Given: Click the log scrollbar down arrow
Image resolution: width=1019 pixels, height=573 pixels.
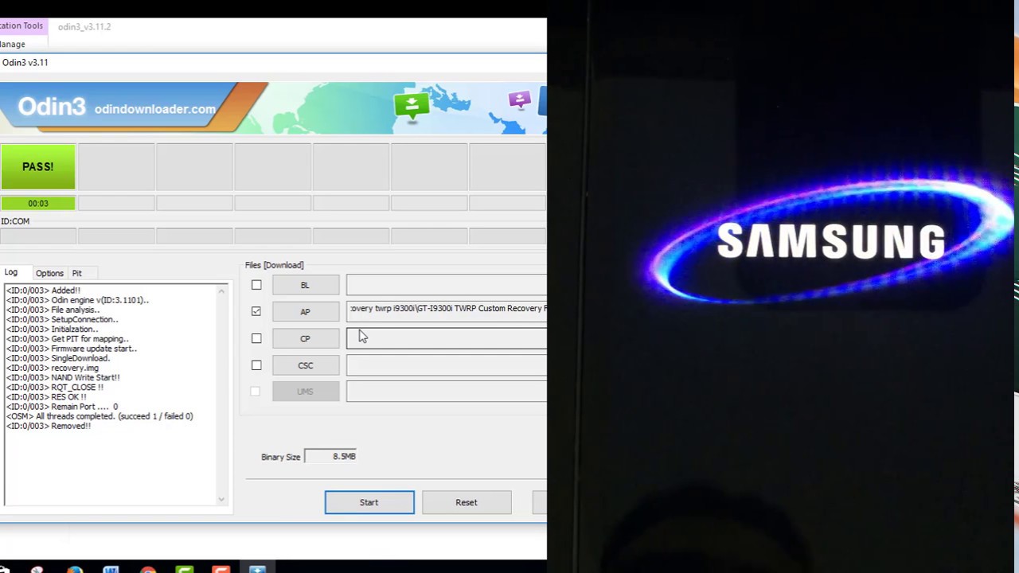Looking at the screenshot, I should click(x=221, y=499).
